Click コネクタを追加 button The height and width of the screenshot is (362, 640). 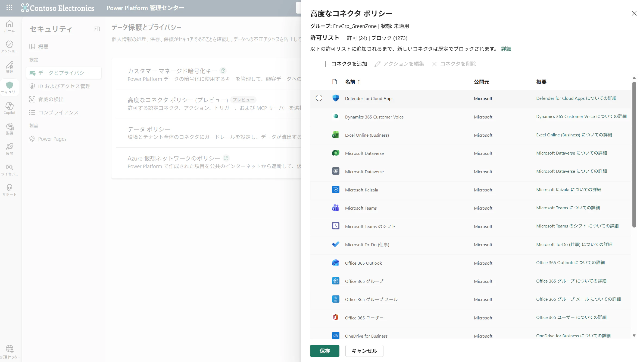tap(345, 64)
